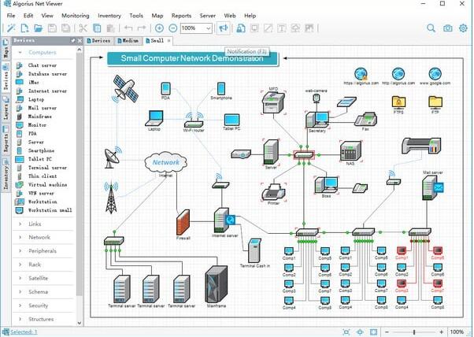The width and height of the screenshot is (474, 337).
Task: Redo the last action
Action: [x=142, y=28]
